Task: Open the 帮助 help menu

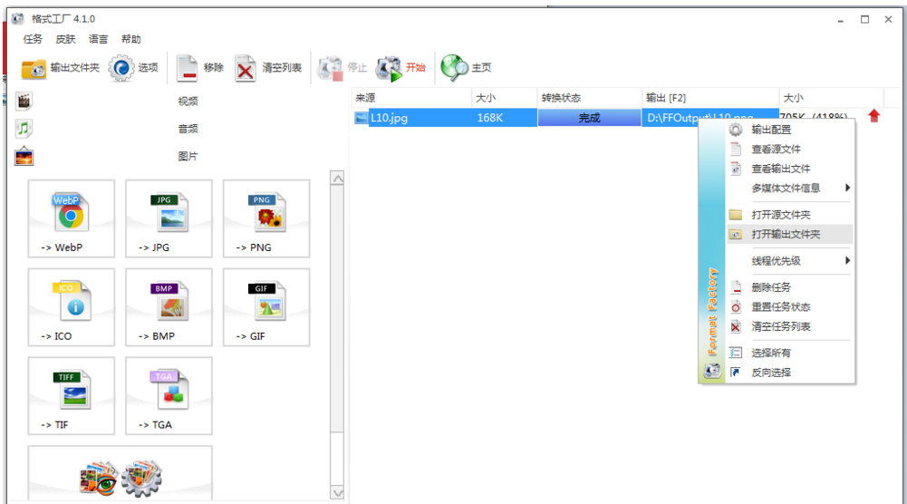Action: click(130, 39)
